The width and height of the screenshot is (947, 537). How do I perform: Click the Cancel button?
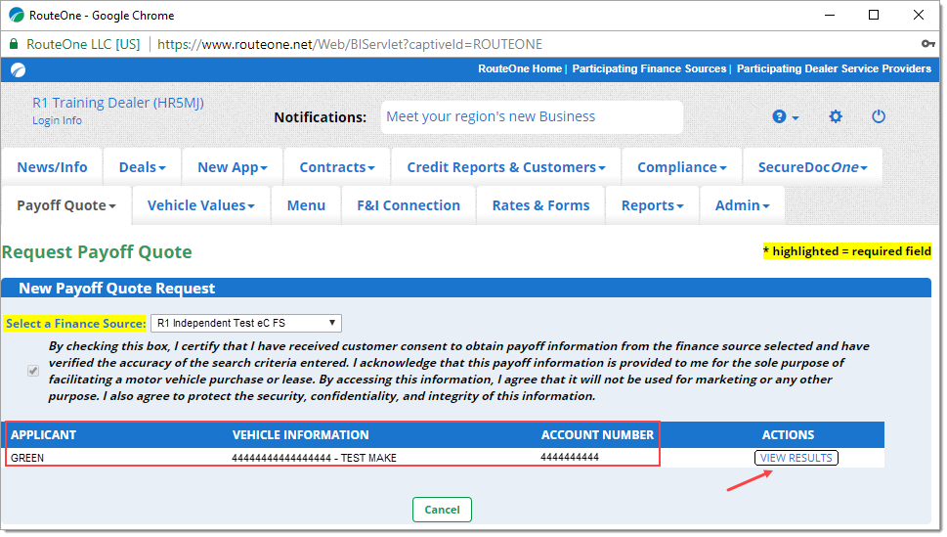point(442,510)
